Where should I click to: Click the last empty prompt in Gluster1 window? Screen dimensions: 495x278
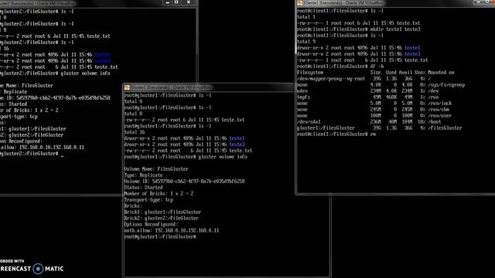tap(160, 237)
